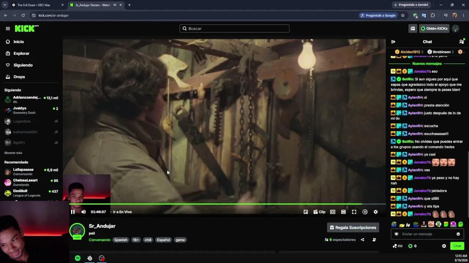The image size is (469, 263).
Task: Open recommended channel ChelseaLeeart
Action: pos(31,182)
